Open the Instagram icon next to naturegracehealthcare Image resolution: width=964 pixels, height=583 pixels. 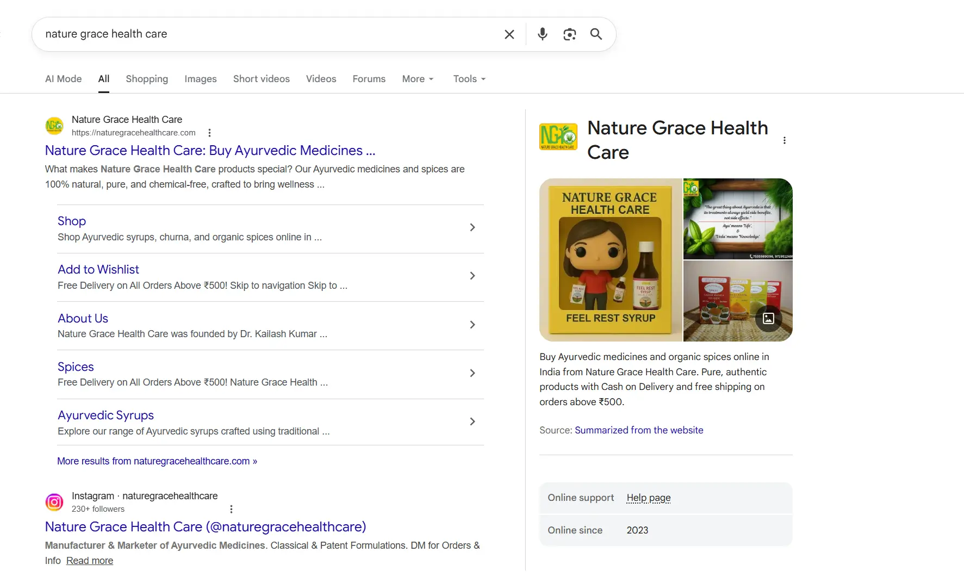[x=54, y=501]
